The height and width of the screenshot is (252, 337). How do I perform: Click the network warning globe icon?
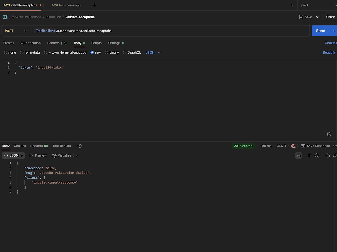click(293, 146)
